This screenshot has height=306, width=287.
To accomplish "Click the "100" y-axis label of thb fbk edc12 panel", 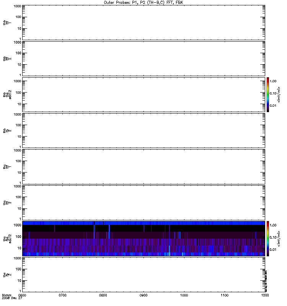I will [x=18, y=93].
